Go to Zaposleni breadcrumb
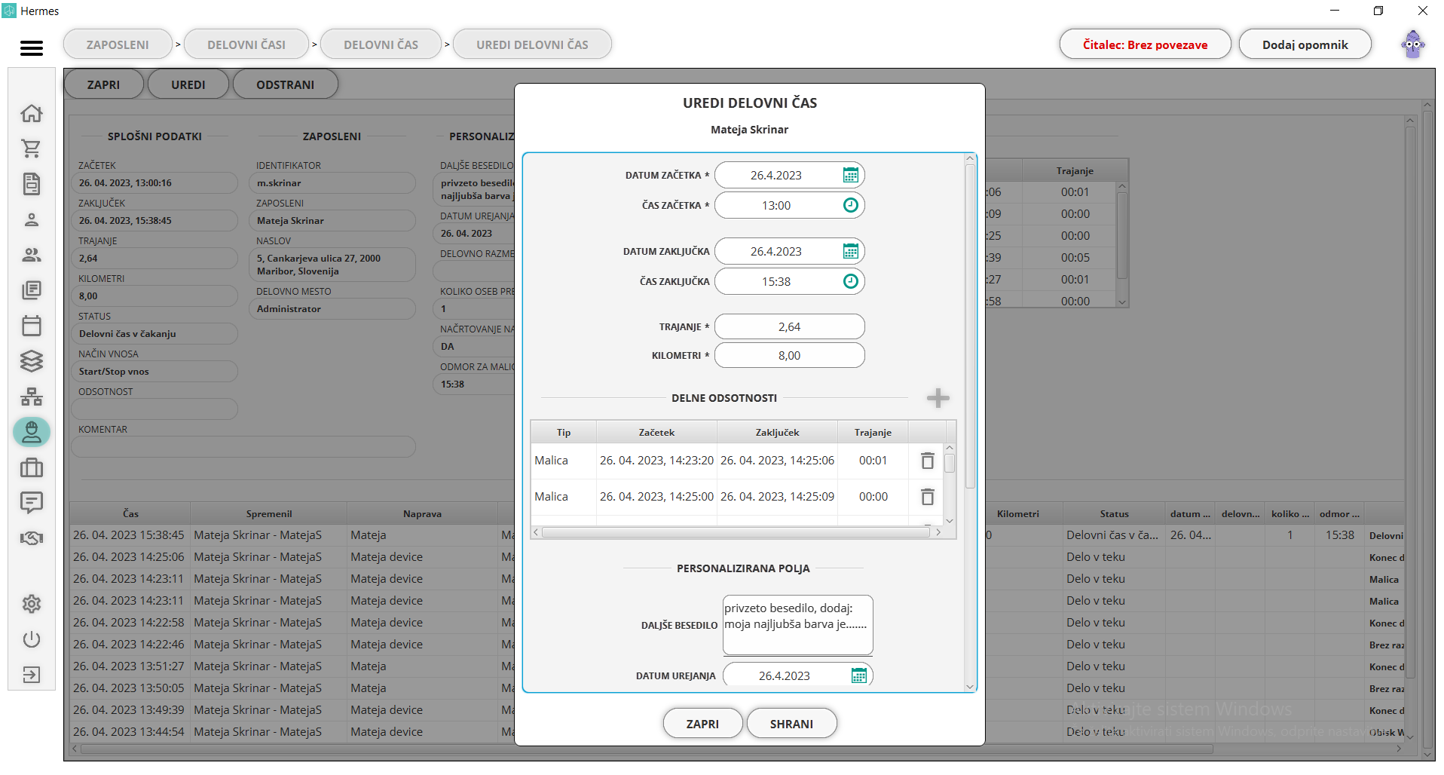 pyautogui.click(x=118, y=44)
